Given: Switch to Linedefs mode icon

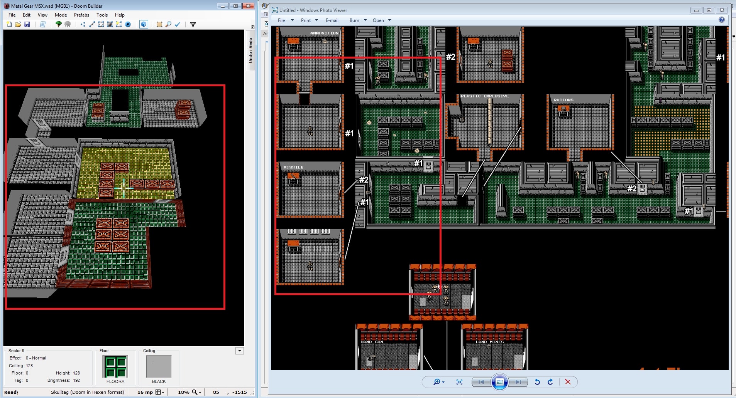Looking at the screenshot, I should tap(92, 24).
